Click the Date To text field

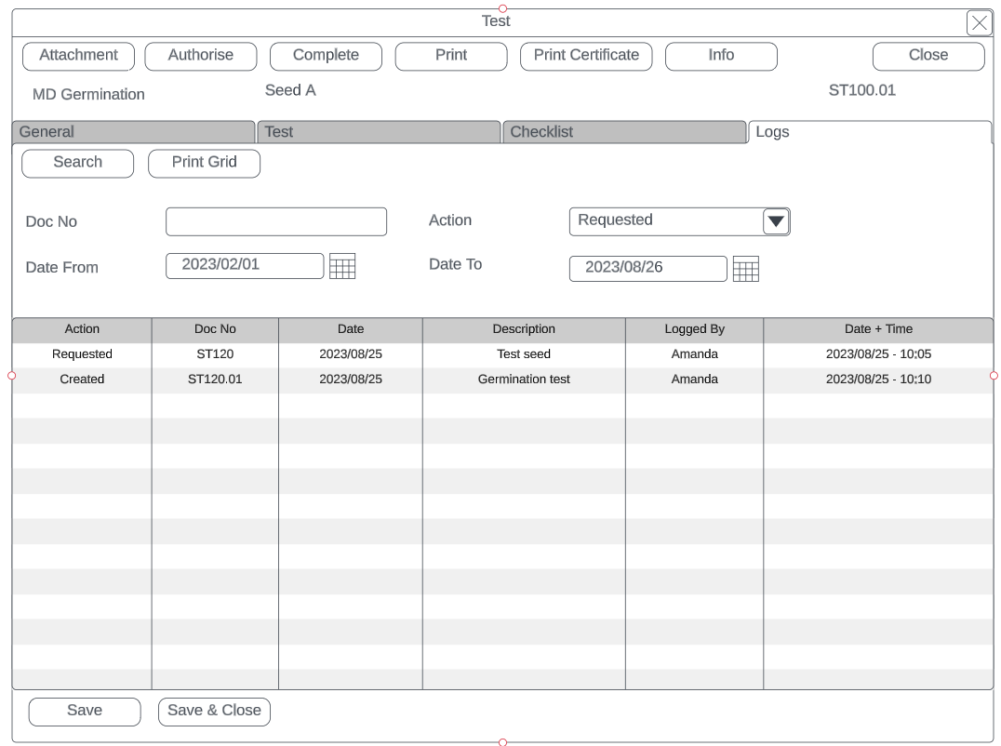point(647,268)
